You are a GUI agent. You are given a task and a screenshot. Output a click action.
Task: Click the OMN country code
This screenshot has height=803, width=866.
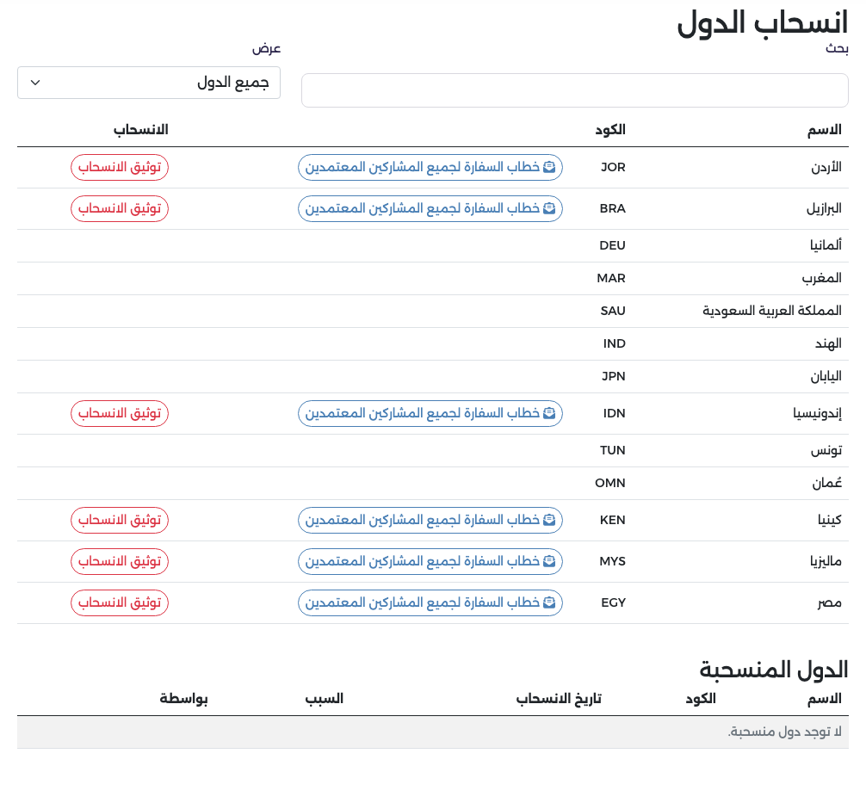(x=610, y=483)
